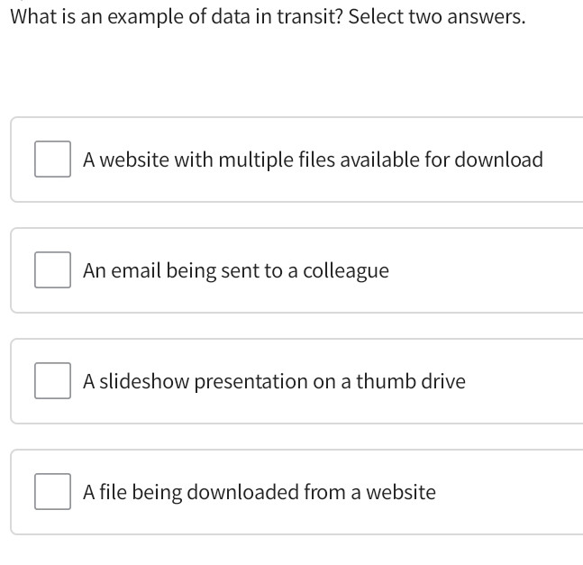Viewport: 583px width, 565px height.
Task: Click blank space right of 'available for download'
Action: (562, 160)
